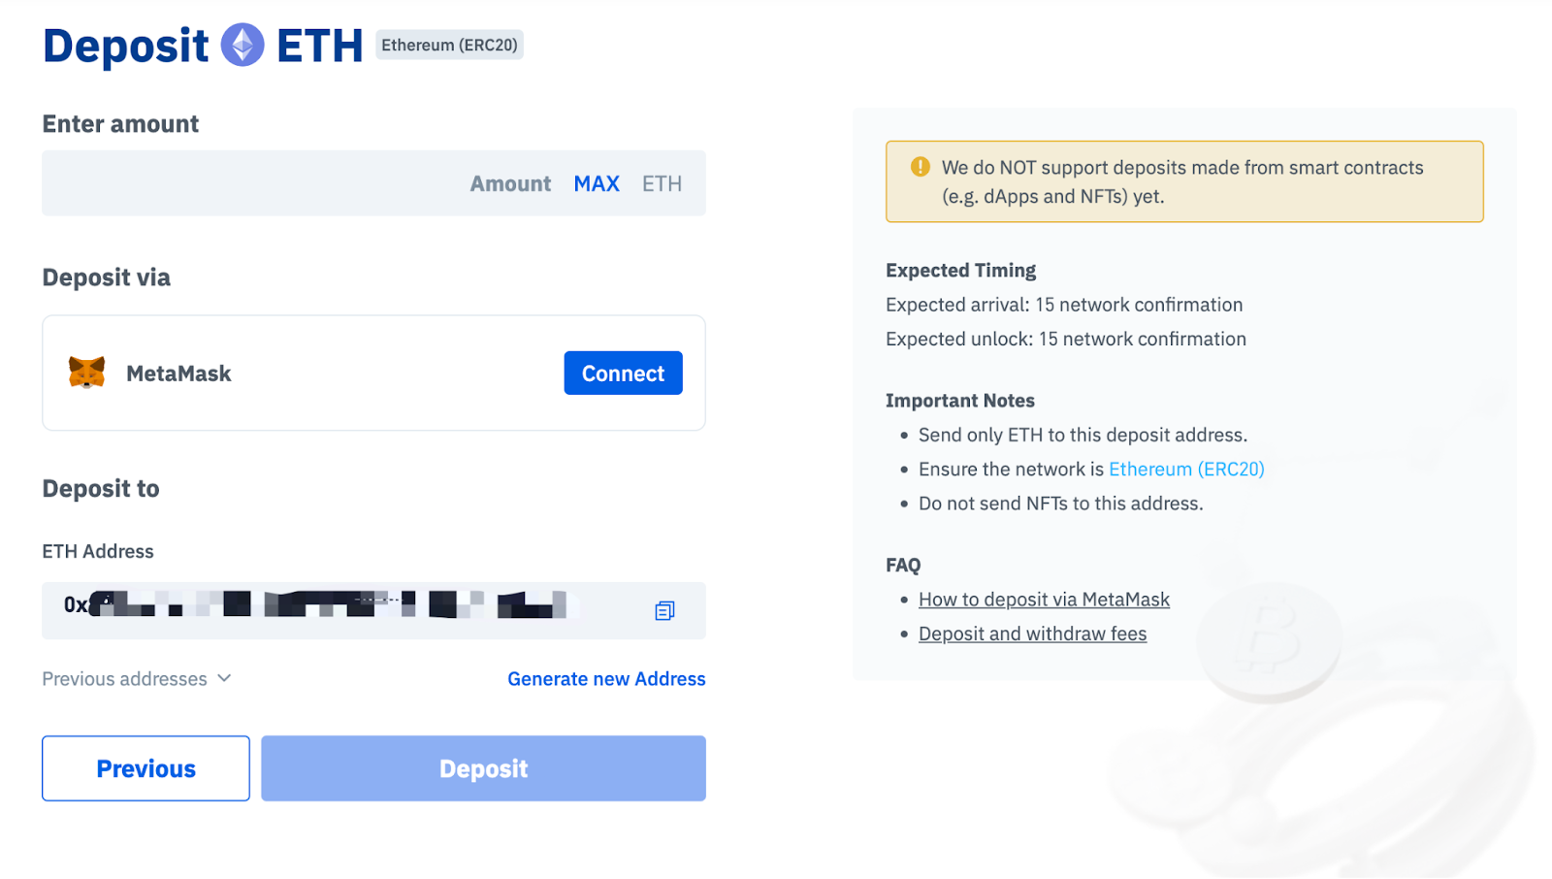Click 'Expected arrival: 15 network confirmation'
Screen dimensions: 1552x879
(1064, 305)
